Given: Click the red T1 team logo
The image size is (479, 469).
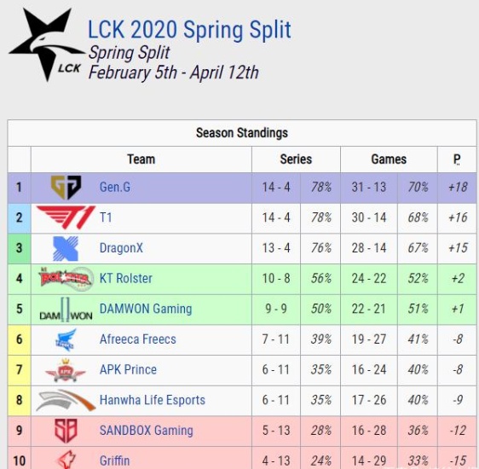Looking at the screenshot, I should [66, 217].
